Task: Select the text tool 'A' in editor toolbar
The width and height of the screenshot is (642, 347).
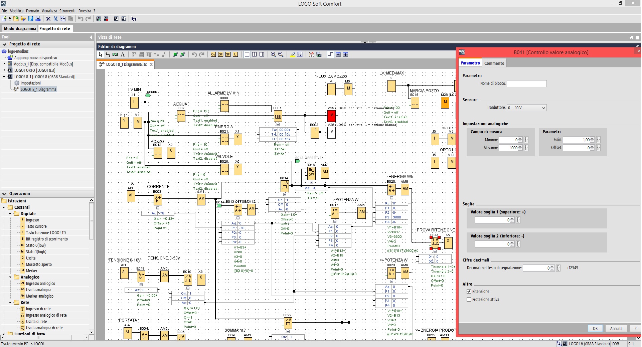Action: (x=123, y=54)
